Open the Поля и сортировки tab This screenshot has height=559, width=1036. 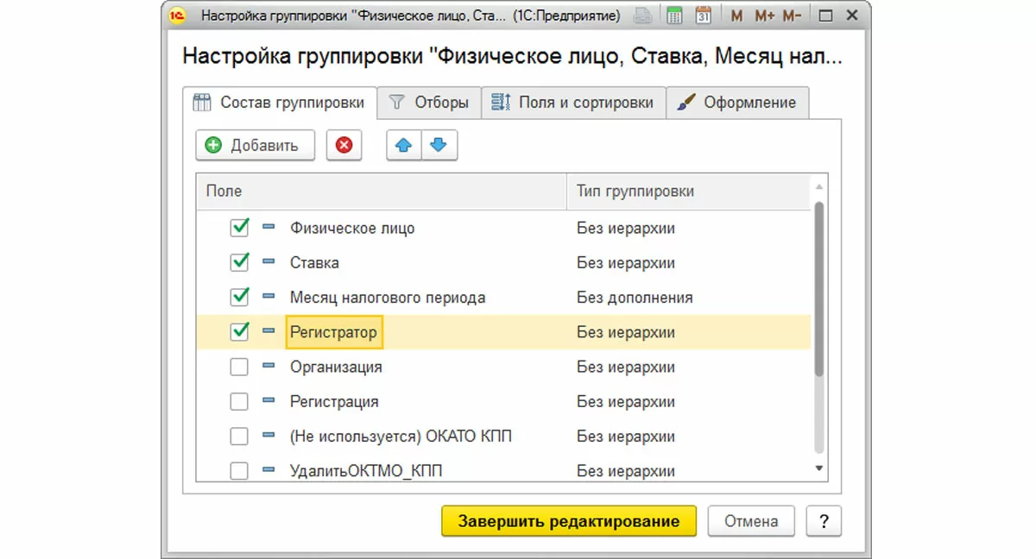click(573, 103)
